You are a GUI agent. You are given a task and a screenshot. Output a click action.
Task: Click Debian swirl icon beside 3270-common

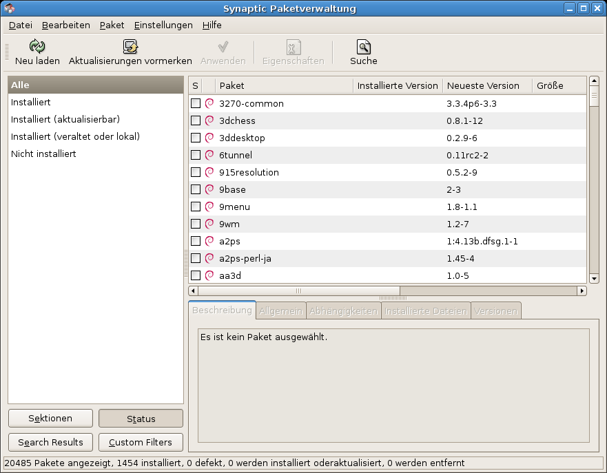pyautogui.click(x=209, y=103)
